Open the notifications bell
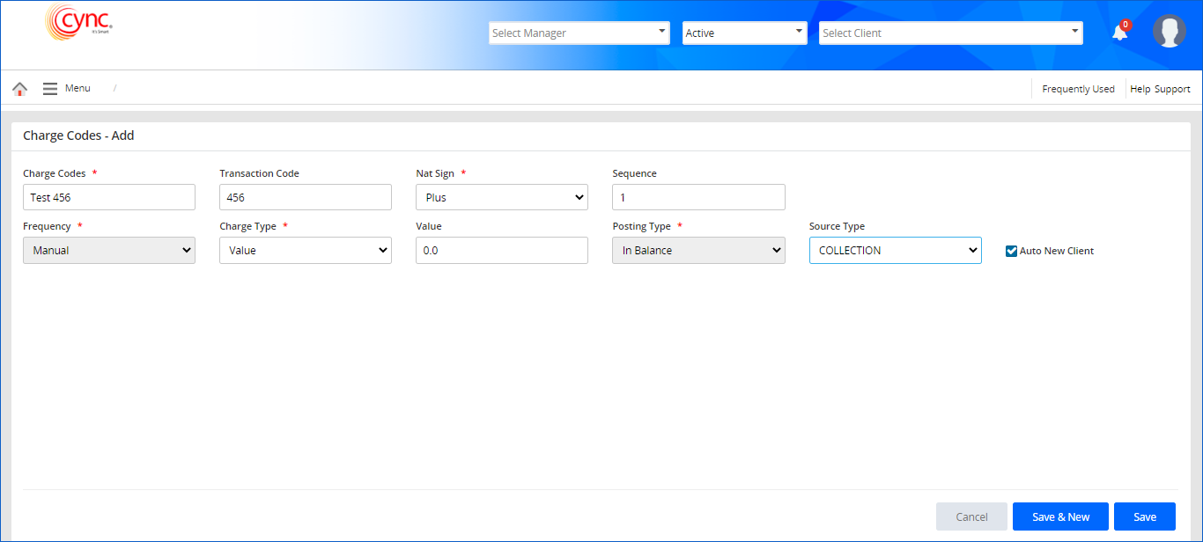The image size is (1203, 542). [x=1119, y=33]
